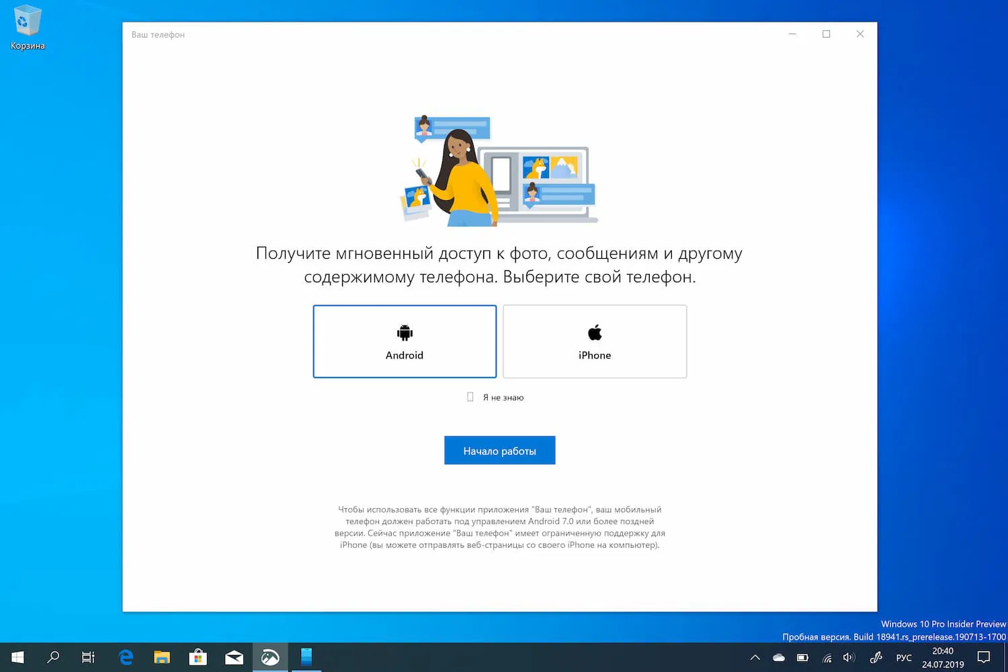Click the "Начало работы" button
The image size is (1008, 672).
point(499,450)
